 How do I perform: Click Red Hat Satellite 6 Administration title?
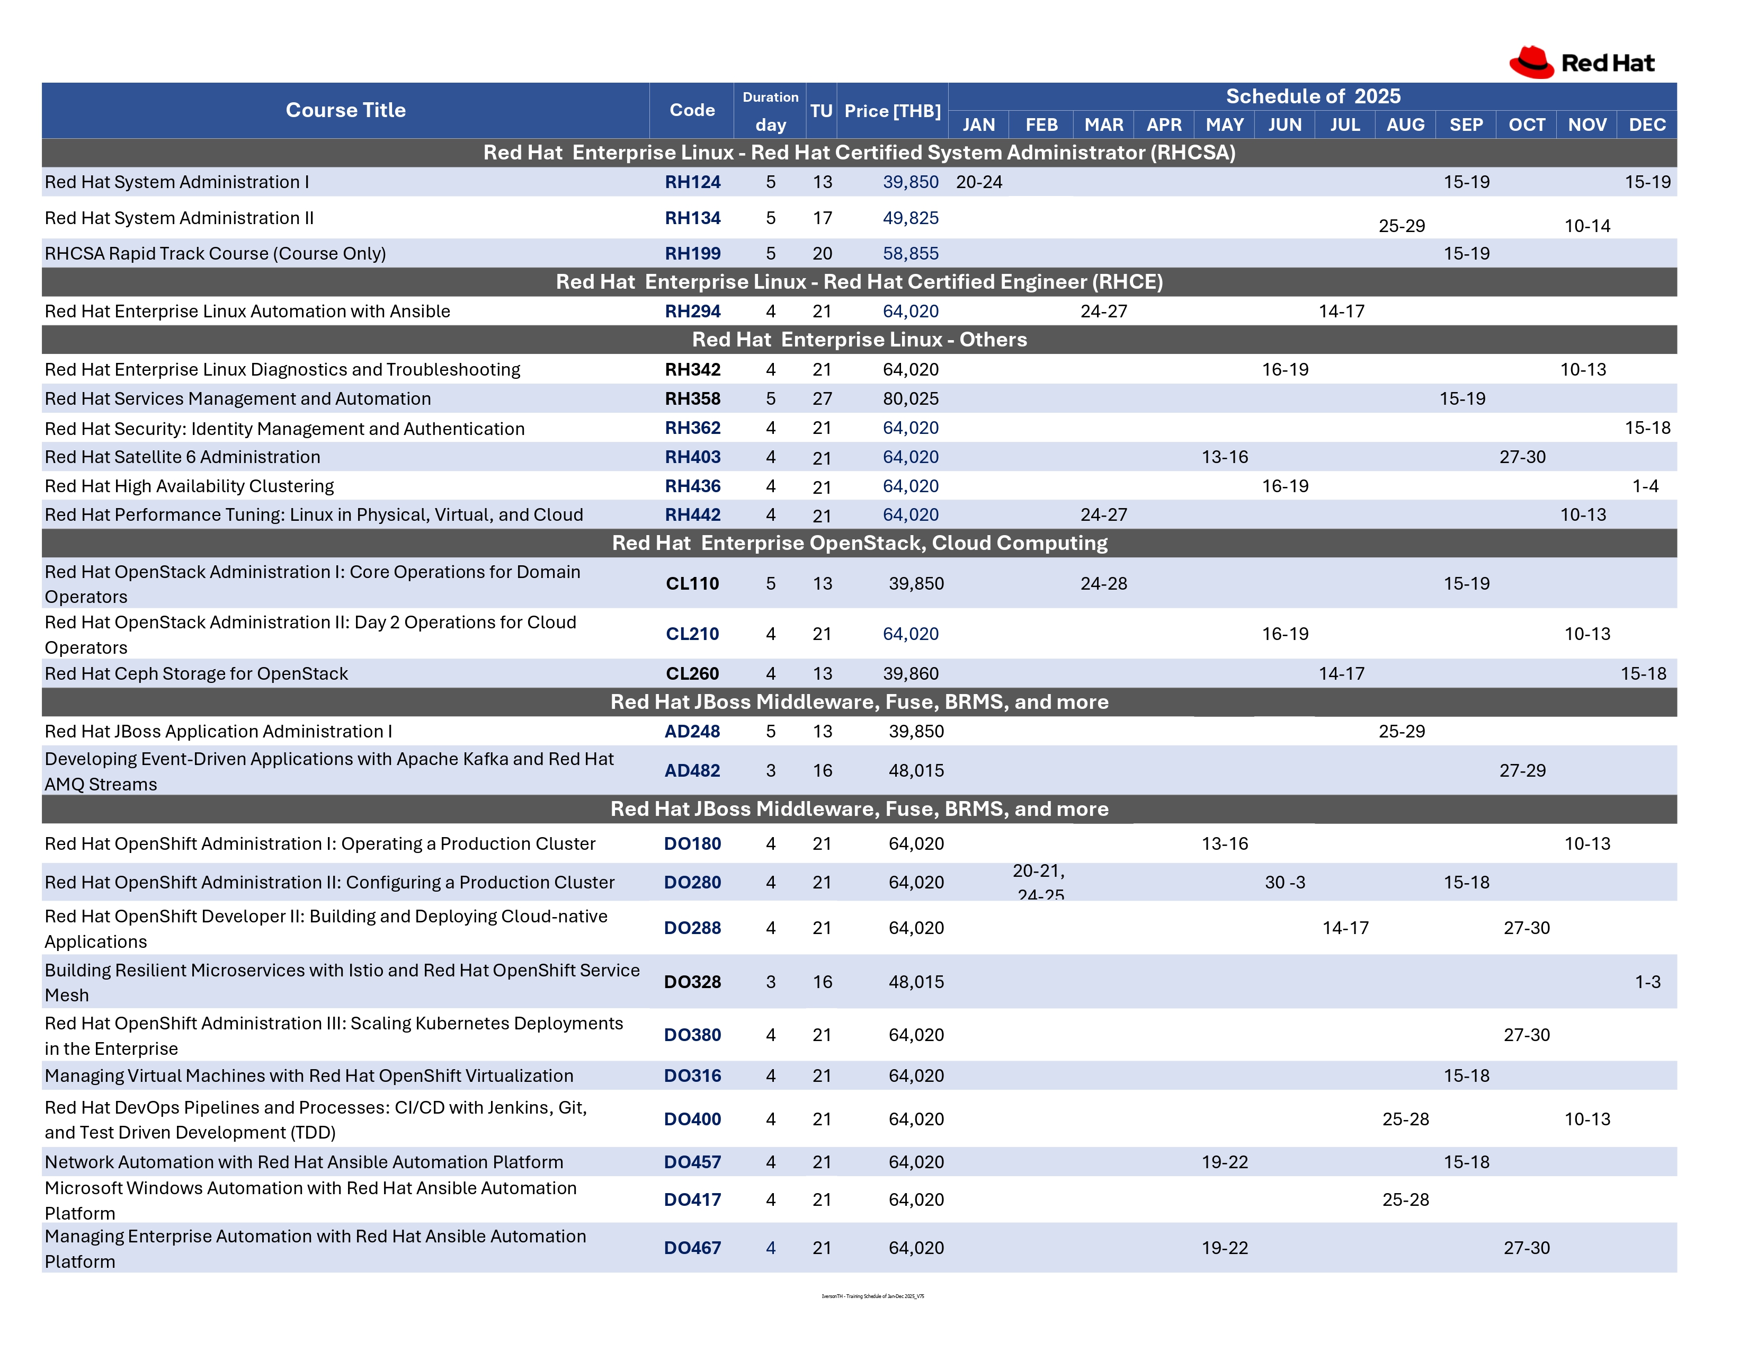(183, 457)
